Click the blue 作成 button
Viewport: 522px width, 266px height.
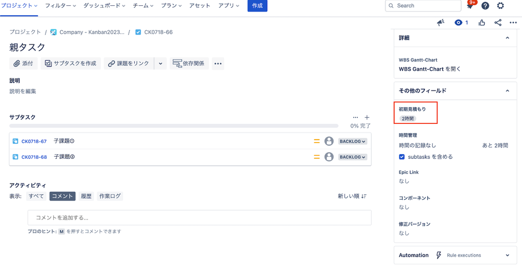pyautogui.click(x=257, y=6)
